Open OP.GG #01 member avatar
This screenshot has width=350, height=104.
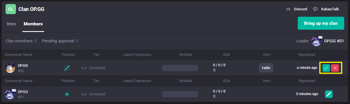(x=10, y=94)
